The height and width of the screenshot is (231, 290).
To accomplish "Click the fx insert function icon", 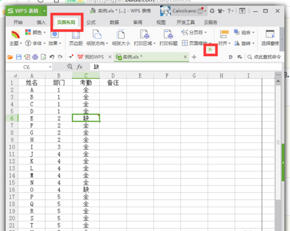I will (x=79, y=67).
